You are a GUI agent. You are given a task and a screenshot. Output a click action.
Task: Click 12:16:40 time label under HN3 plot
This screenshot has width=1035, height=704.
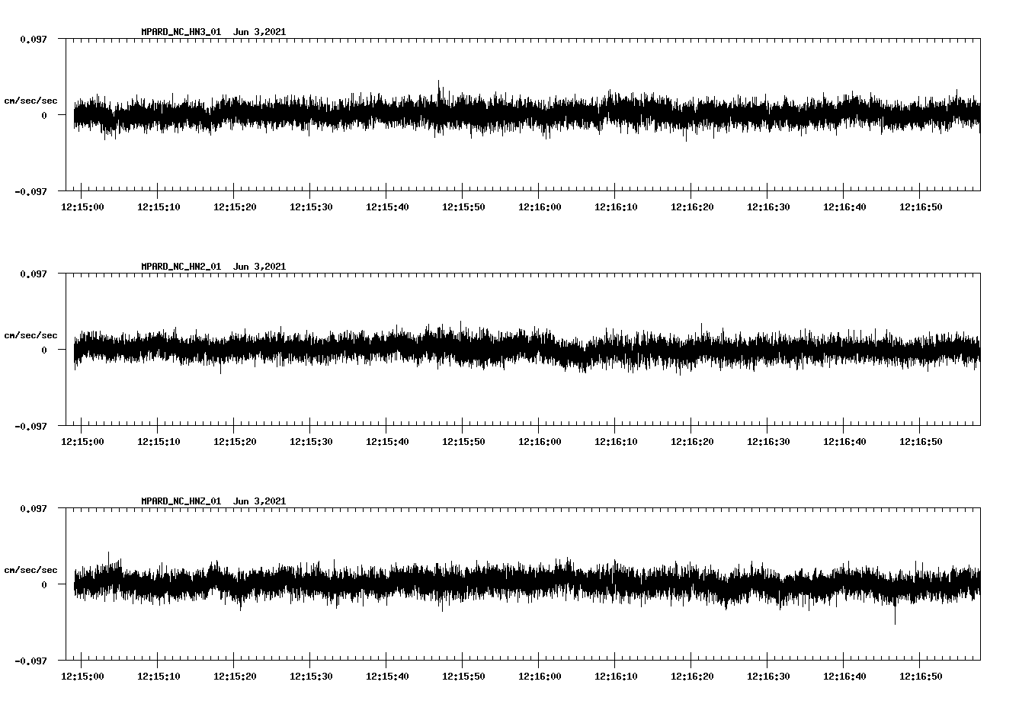pos(844,207)
